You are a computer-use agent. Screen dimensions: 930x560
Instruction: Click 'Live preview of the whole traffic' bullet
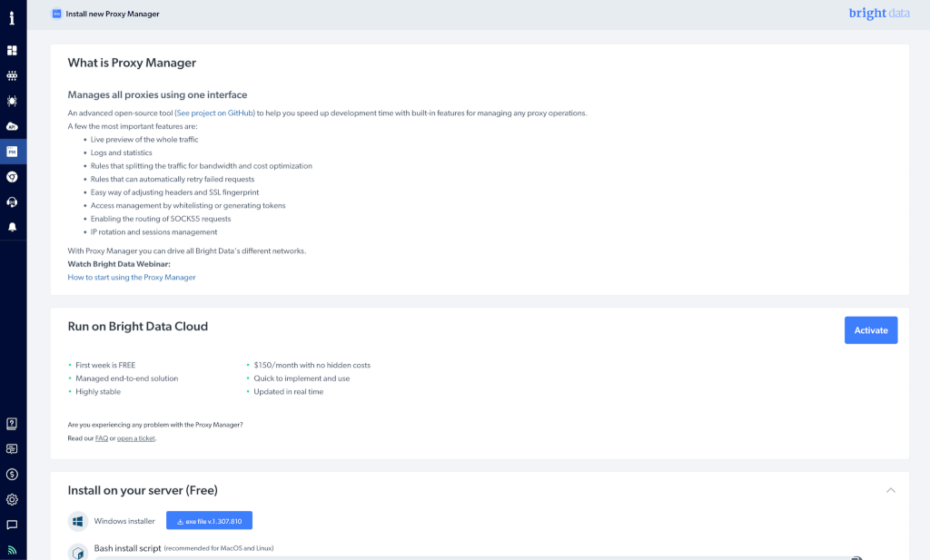tap(144, 140)
